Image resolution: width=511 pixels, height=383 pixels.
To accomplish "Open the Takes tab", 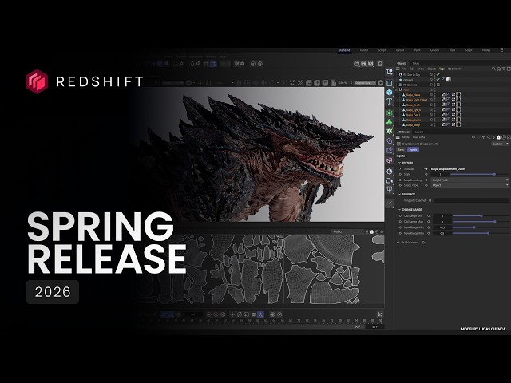I will (x=416, y=63).
